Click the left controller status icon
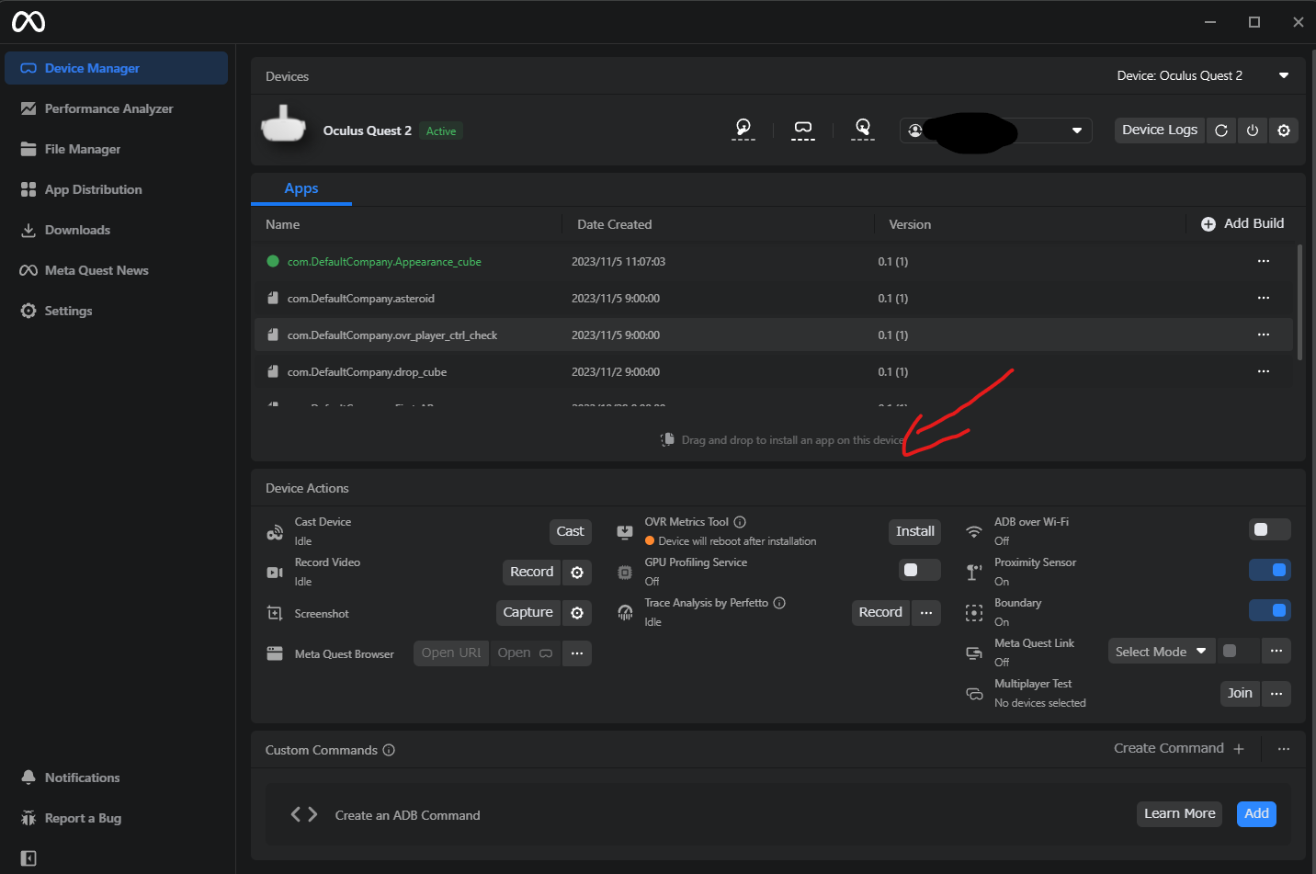The height and width of the screenshot is (874, 1316). [743, 129]
